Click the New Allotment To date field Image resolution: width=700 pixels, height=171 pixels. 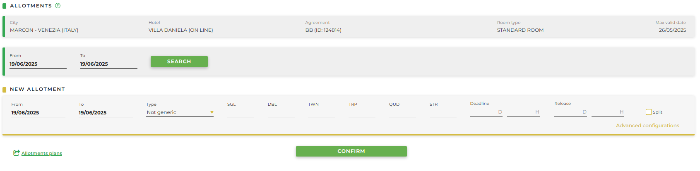point(106,113)
